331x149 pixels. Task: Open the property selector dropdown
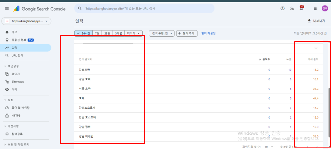pos(26,21)
